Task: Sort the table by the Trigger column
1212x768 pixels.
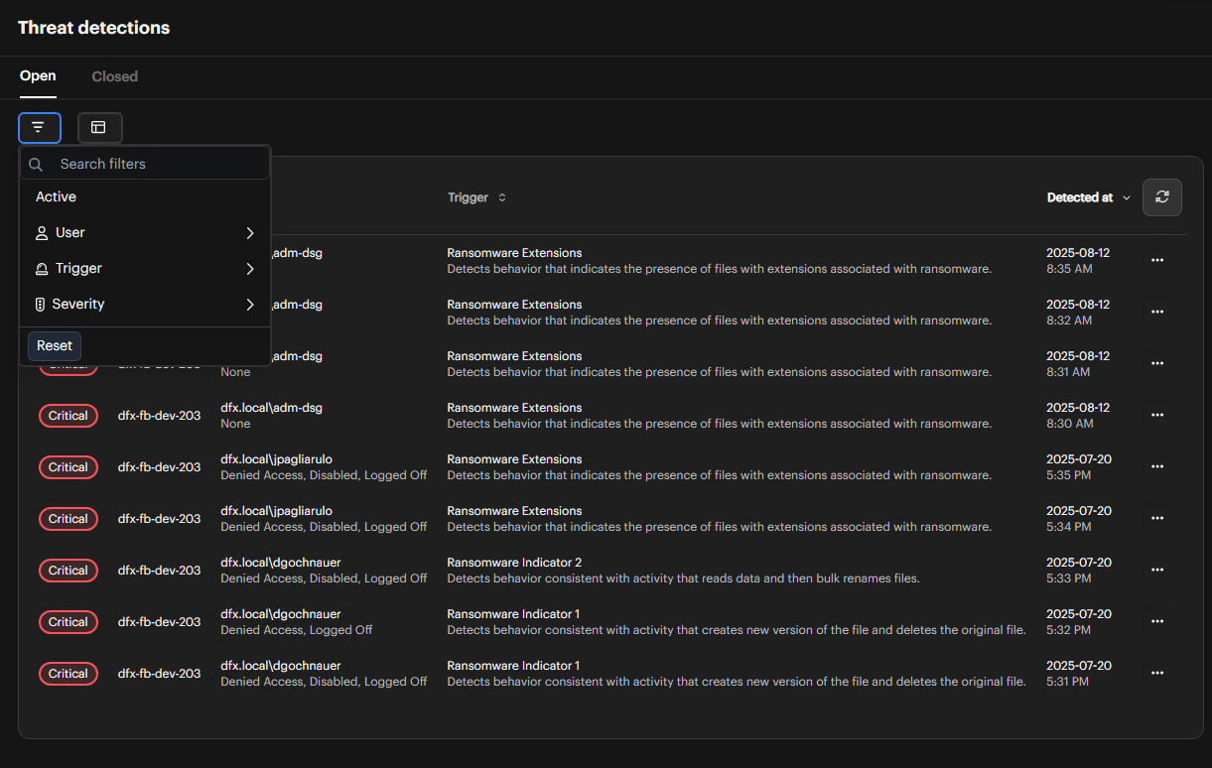Action: click(476, 197)
